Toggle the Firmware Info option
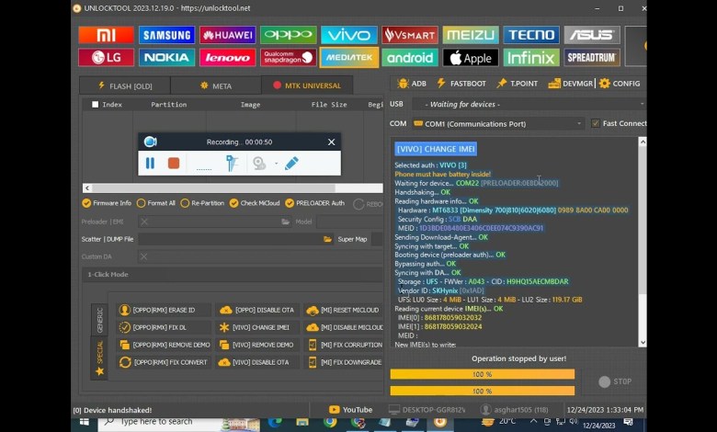Screen dimensions: 717x432 click(86, 203)
